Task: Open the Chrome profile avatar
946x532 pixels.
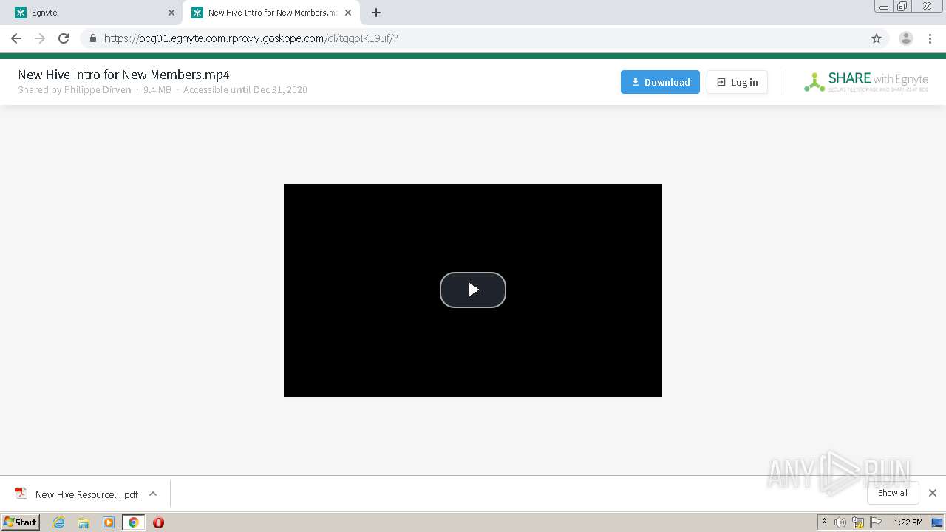Action: (x=906, y=38)
